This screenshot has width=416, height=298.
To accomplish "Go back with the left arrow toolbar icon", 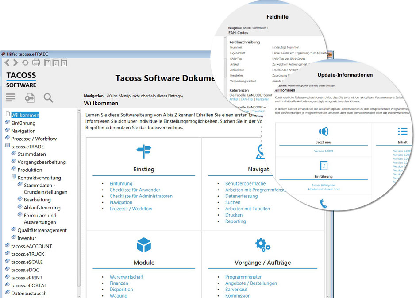I will pyautogui.click(x=7, y=63).
